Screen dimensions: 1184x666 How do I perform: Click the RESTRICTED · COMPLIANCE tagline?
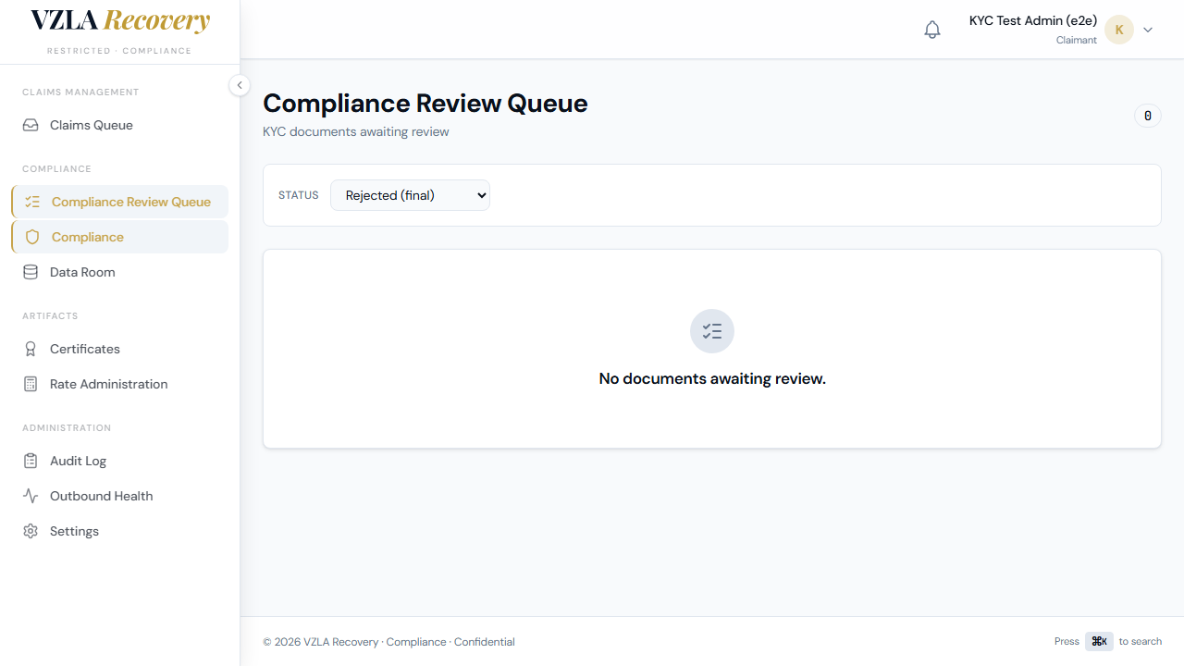point(119,51)
